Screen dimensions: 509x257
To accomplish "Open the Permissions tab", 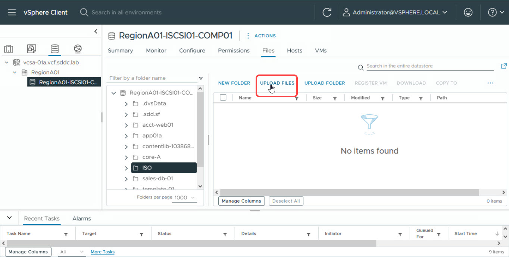I will 234,51.
